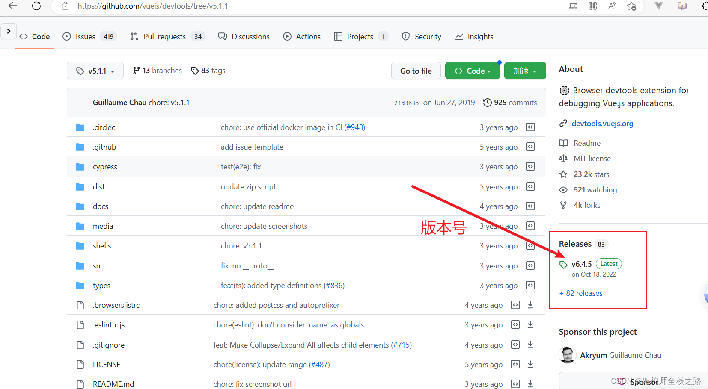This screenshot has width=708, height=389.
Task: Click the code icon on .circleci row
Action: click(530, 127)
